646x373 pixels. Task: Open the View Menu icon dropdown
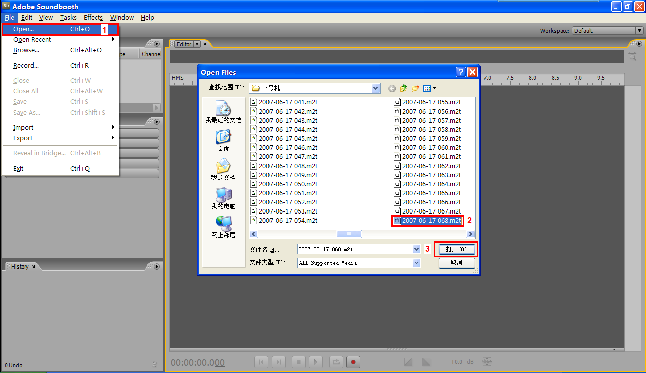pyautogui.click(x=430, y=88)
